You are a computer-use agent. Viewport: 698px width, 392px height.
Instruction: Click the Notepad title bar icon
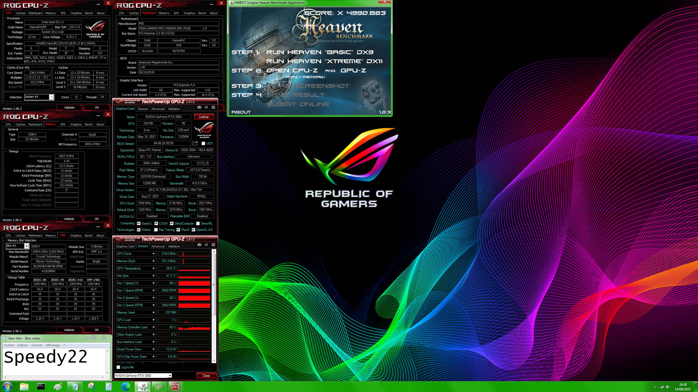(x=5, y=338)
